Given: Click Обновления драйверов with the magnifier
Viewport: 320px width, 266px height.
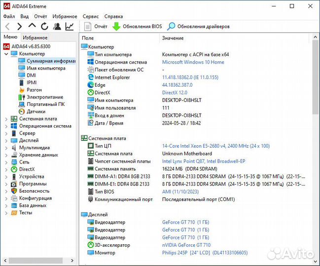Looking at the screenshot, I should coord(198,27).
